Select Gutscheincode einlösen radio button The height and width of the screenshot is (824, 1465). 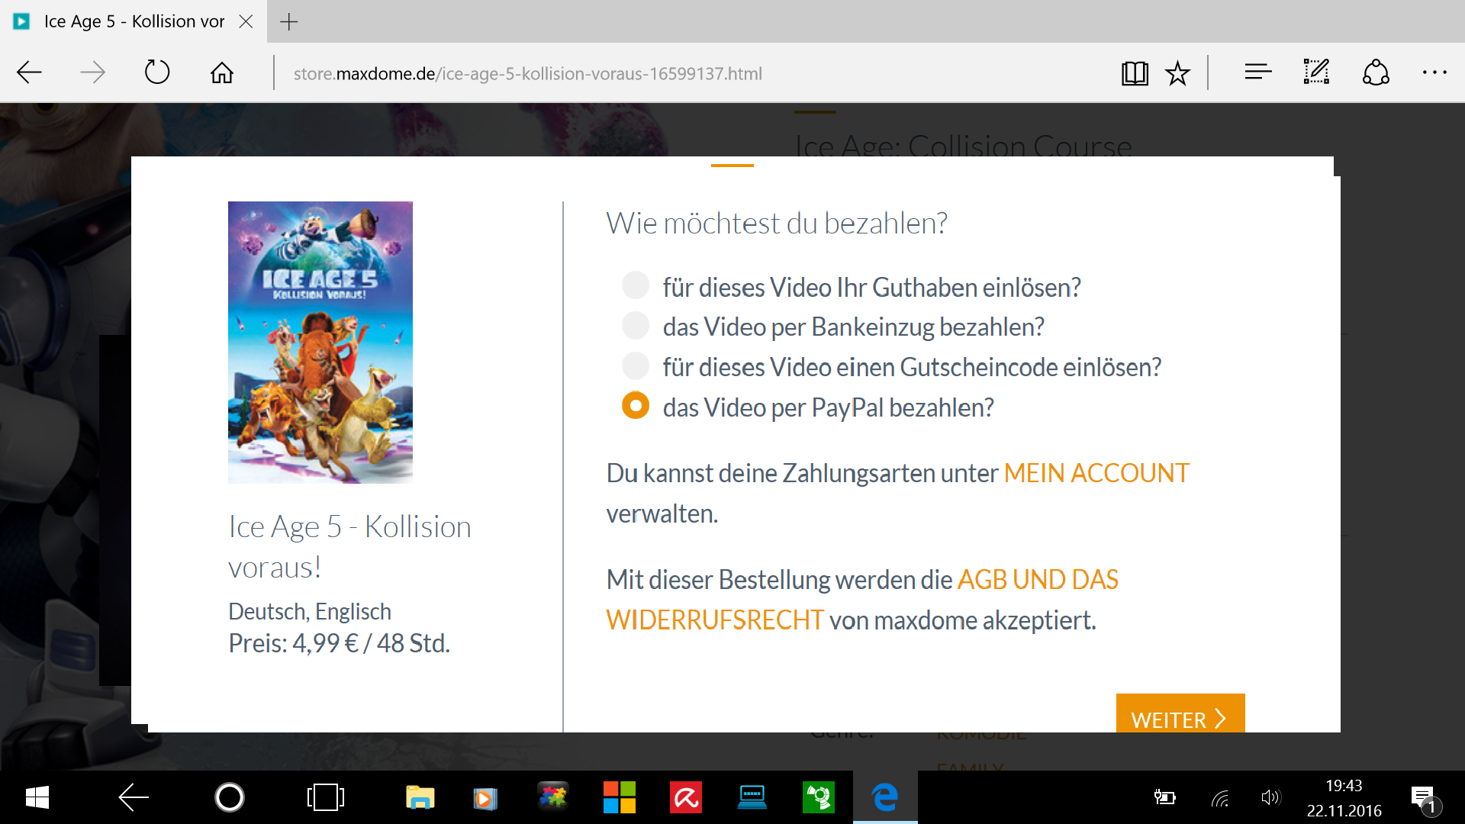[636, 365]
